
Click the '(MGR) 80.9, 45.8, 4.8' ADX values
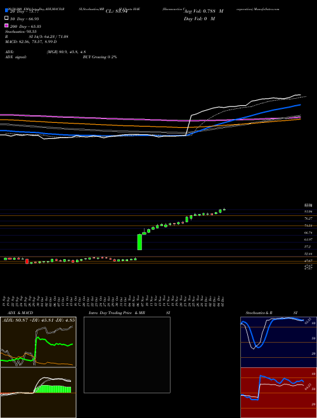point(66,52)
